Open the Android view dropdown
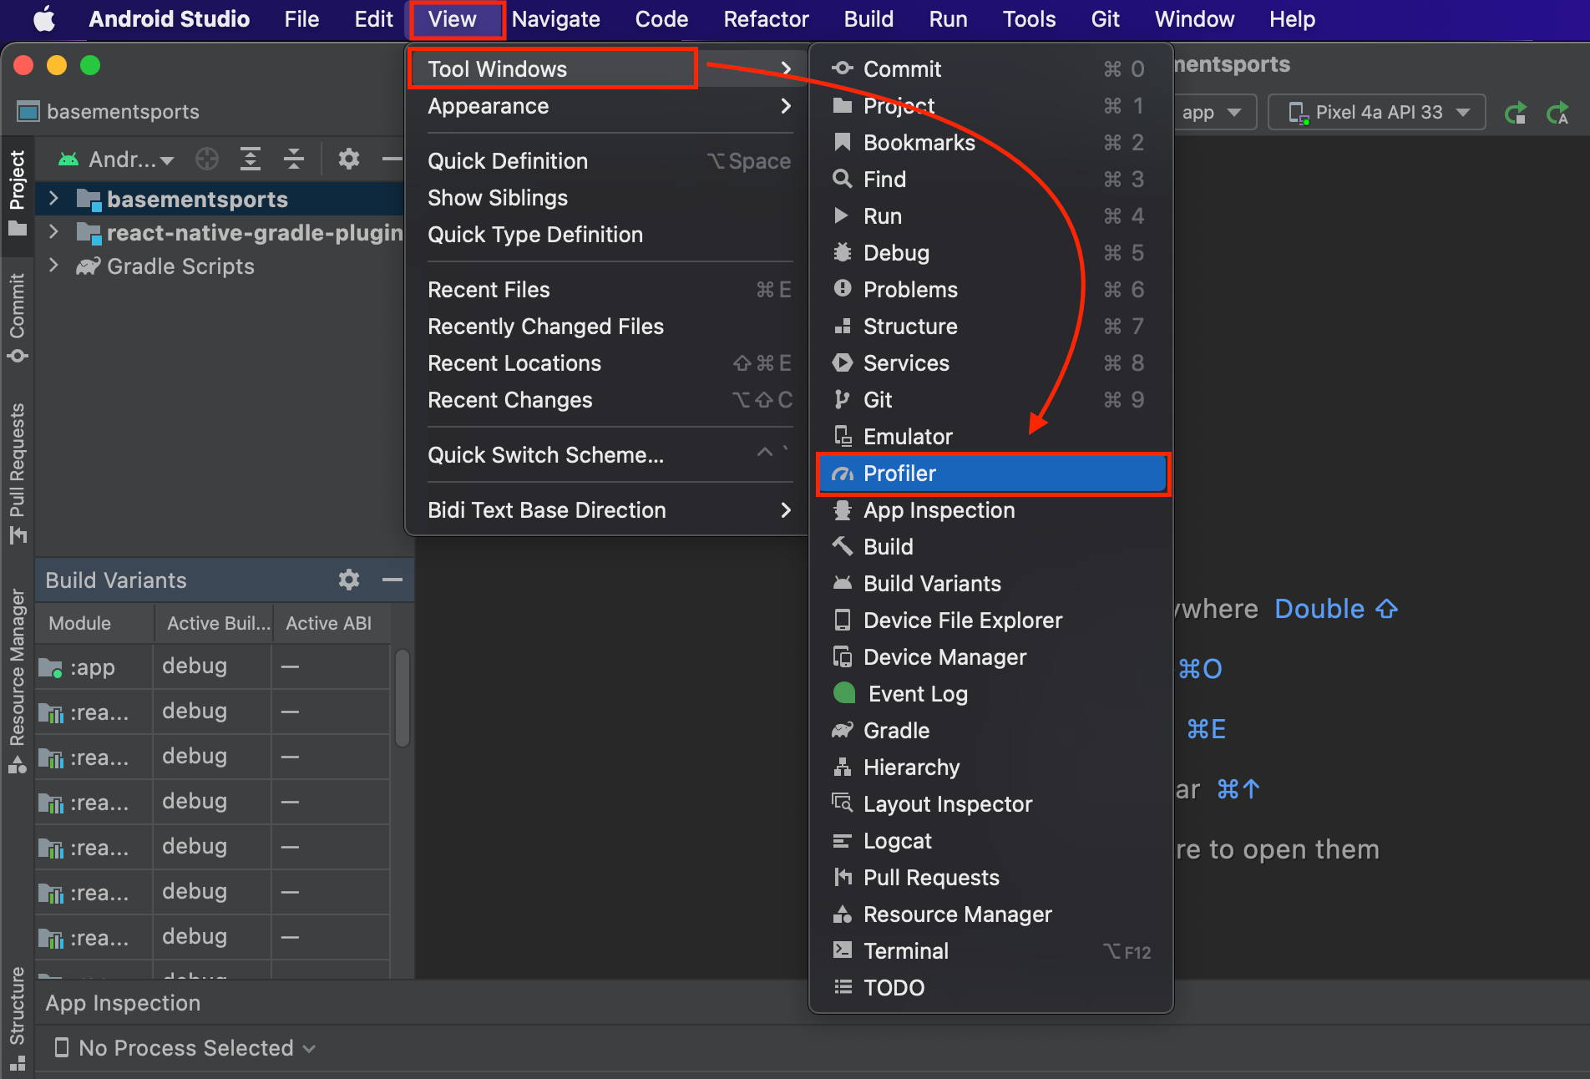The image size is (1590, 1079). (115, 158)
